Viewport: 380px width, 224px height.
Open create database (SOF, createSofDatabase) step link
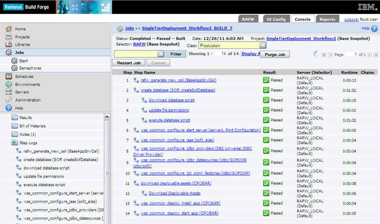(178, 90)
